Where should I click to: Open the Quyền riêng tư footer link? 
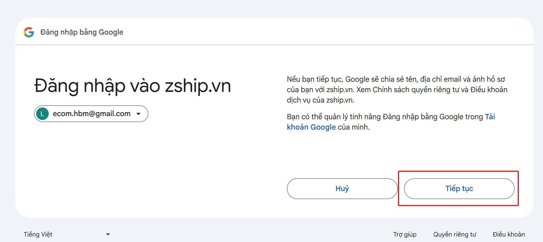click(x=454, y=234)
